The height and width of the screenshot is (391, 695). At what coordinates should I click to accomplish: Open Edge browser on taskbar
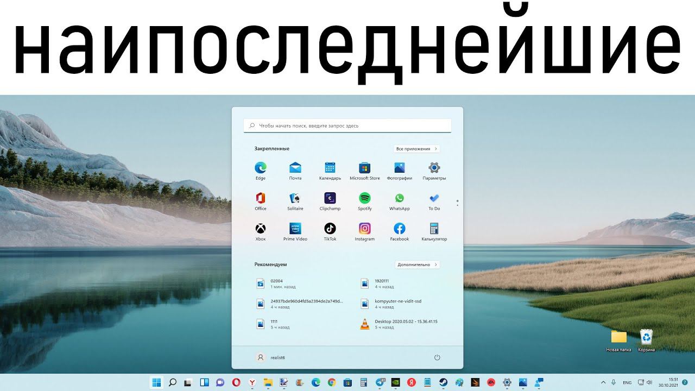pyautogui.click(x=316, y=382)
